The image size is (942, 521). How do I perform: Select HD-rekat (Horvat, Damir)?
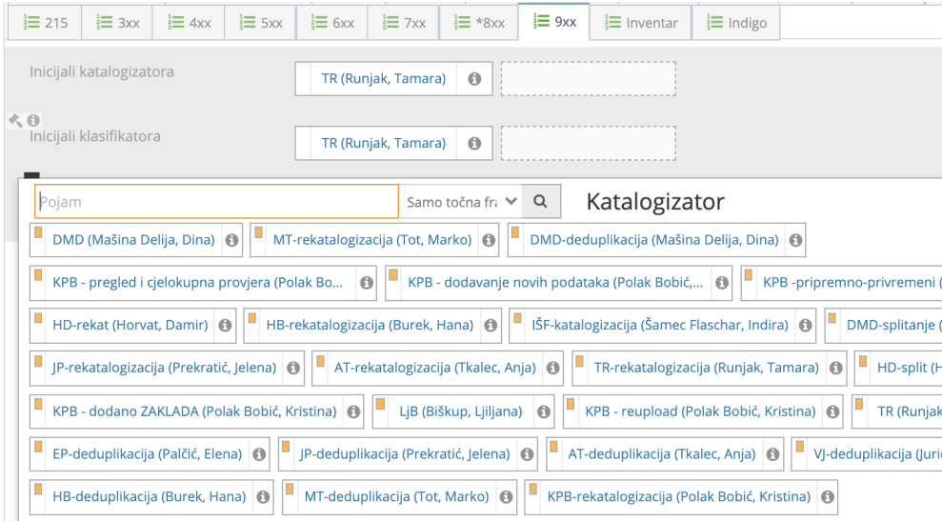pyautogui.click(x=130, y=325)
